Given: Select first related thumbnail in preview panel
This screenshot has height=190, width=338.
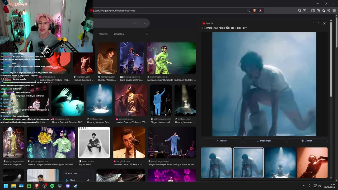Looking at the screenshot, I should [216, 163].
